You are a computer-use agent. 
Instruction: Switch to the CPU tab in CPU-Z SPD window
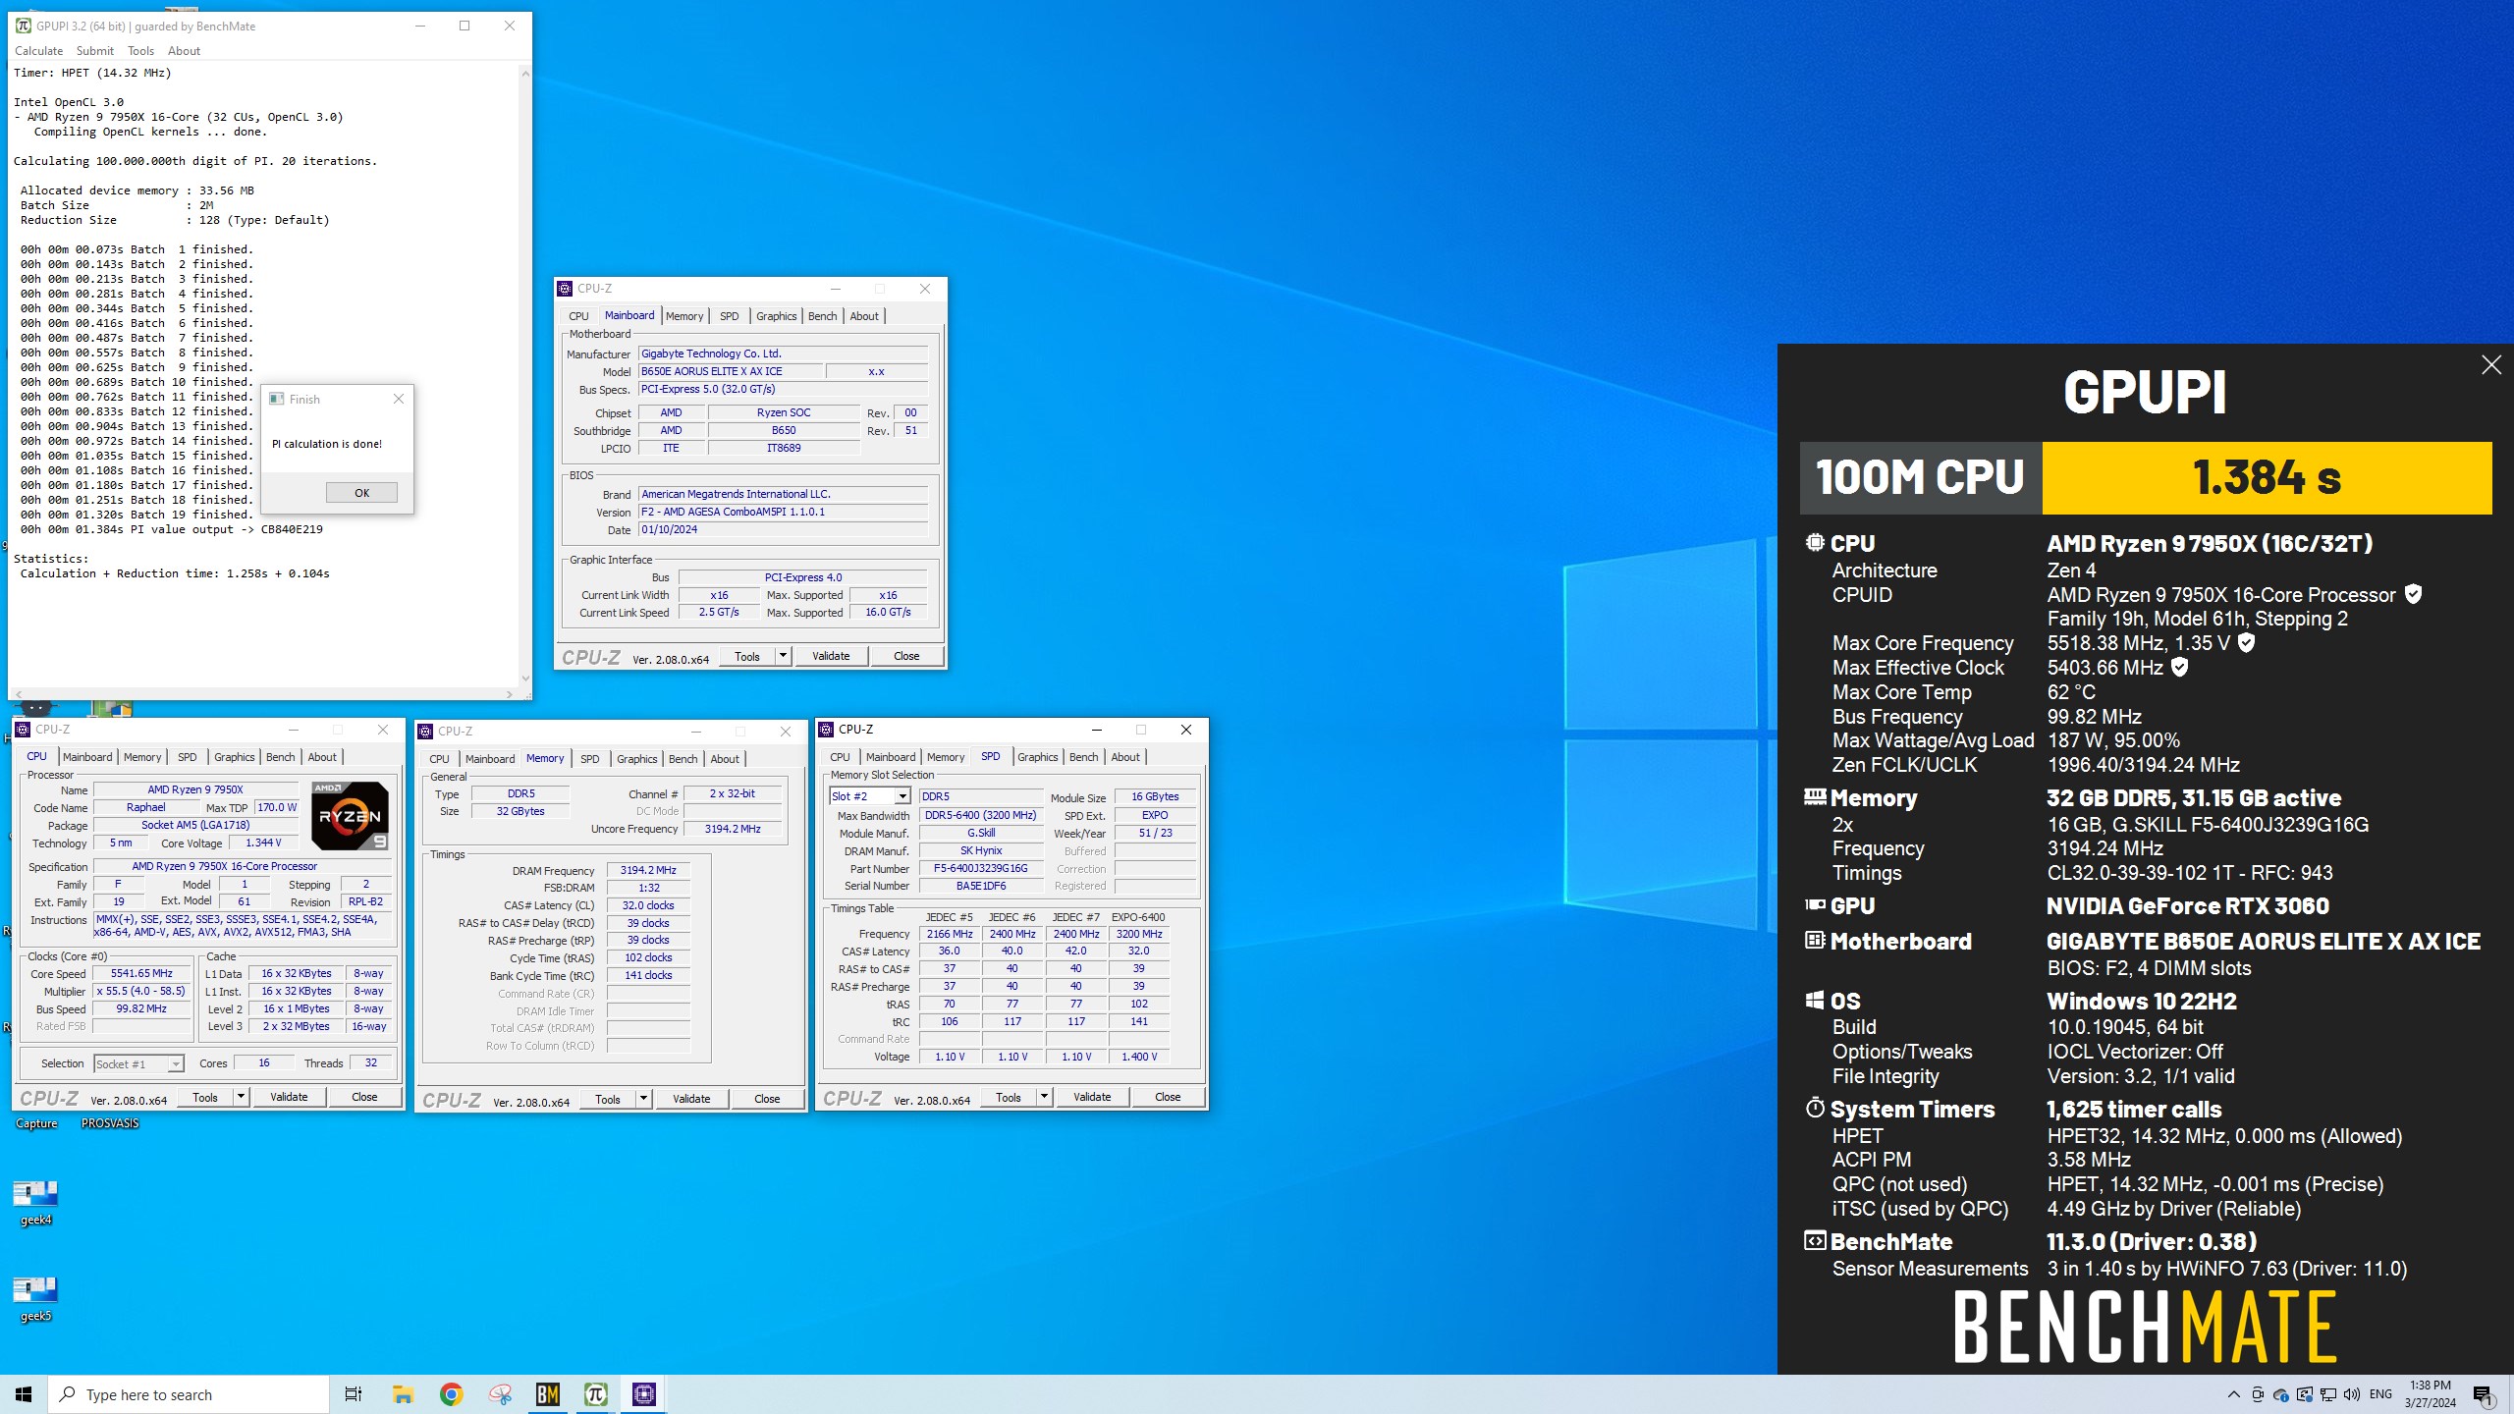(x=840, y=757)
